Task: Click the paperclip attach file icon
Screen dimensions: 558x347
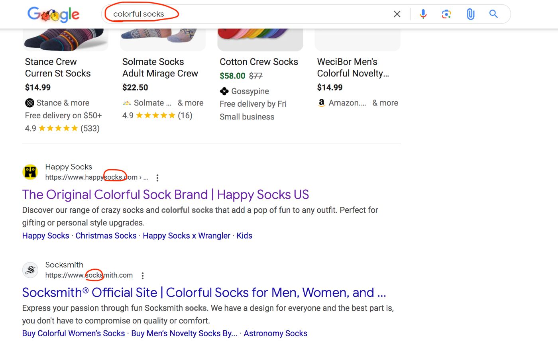Action: [470, 14]
